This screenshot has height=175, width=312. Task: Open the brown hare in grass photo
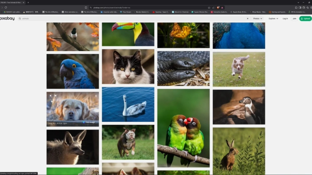(x=239, y=151)
